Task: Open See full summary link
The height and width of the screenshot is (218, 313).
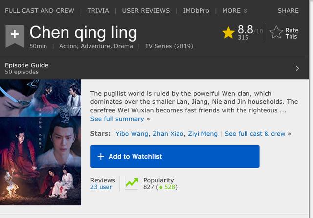Action: point(117,119)
